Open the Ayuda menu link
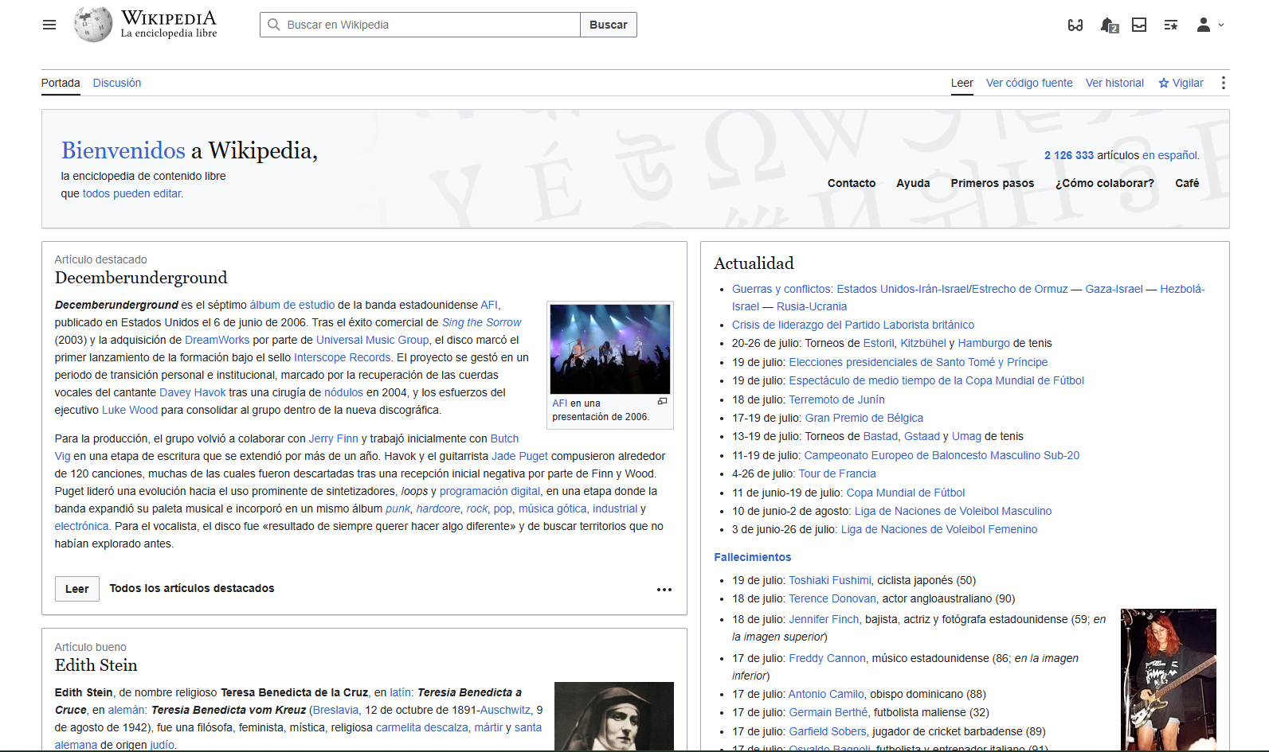The height and width of the screenshot is (752, 1269). point(913,183)
